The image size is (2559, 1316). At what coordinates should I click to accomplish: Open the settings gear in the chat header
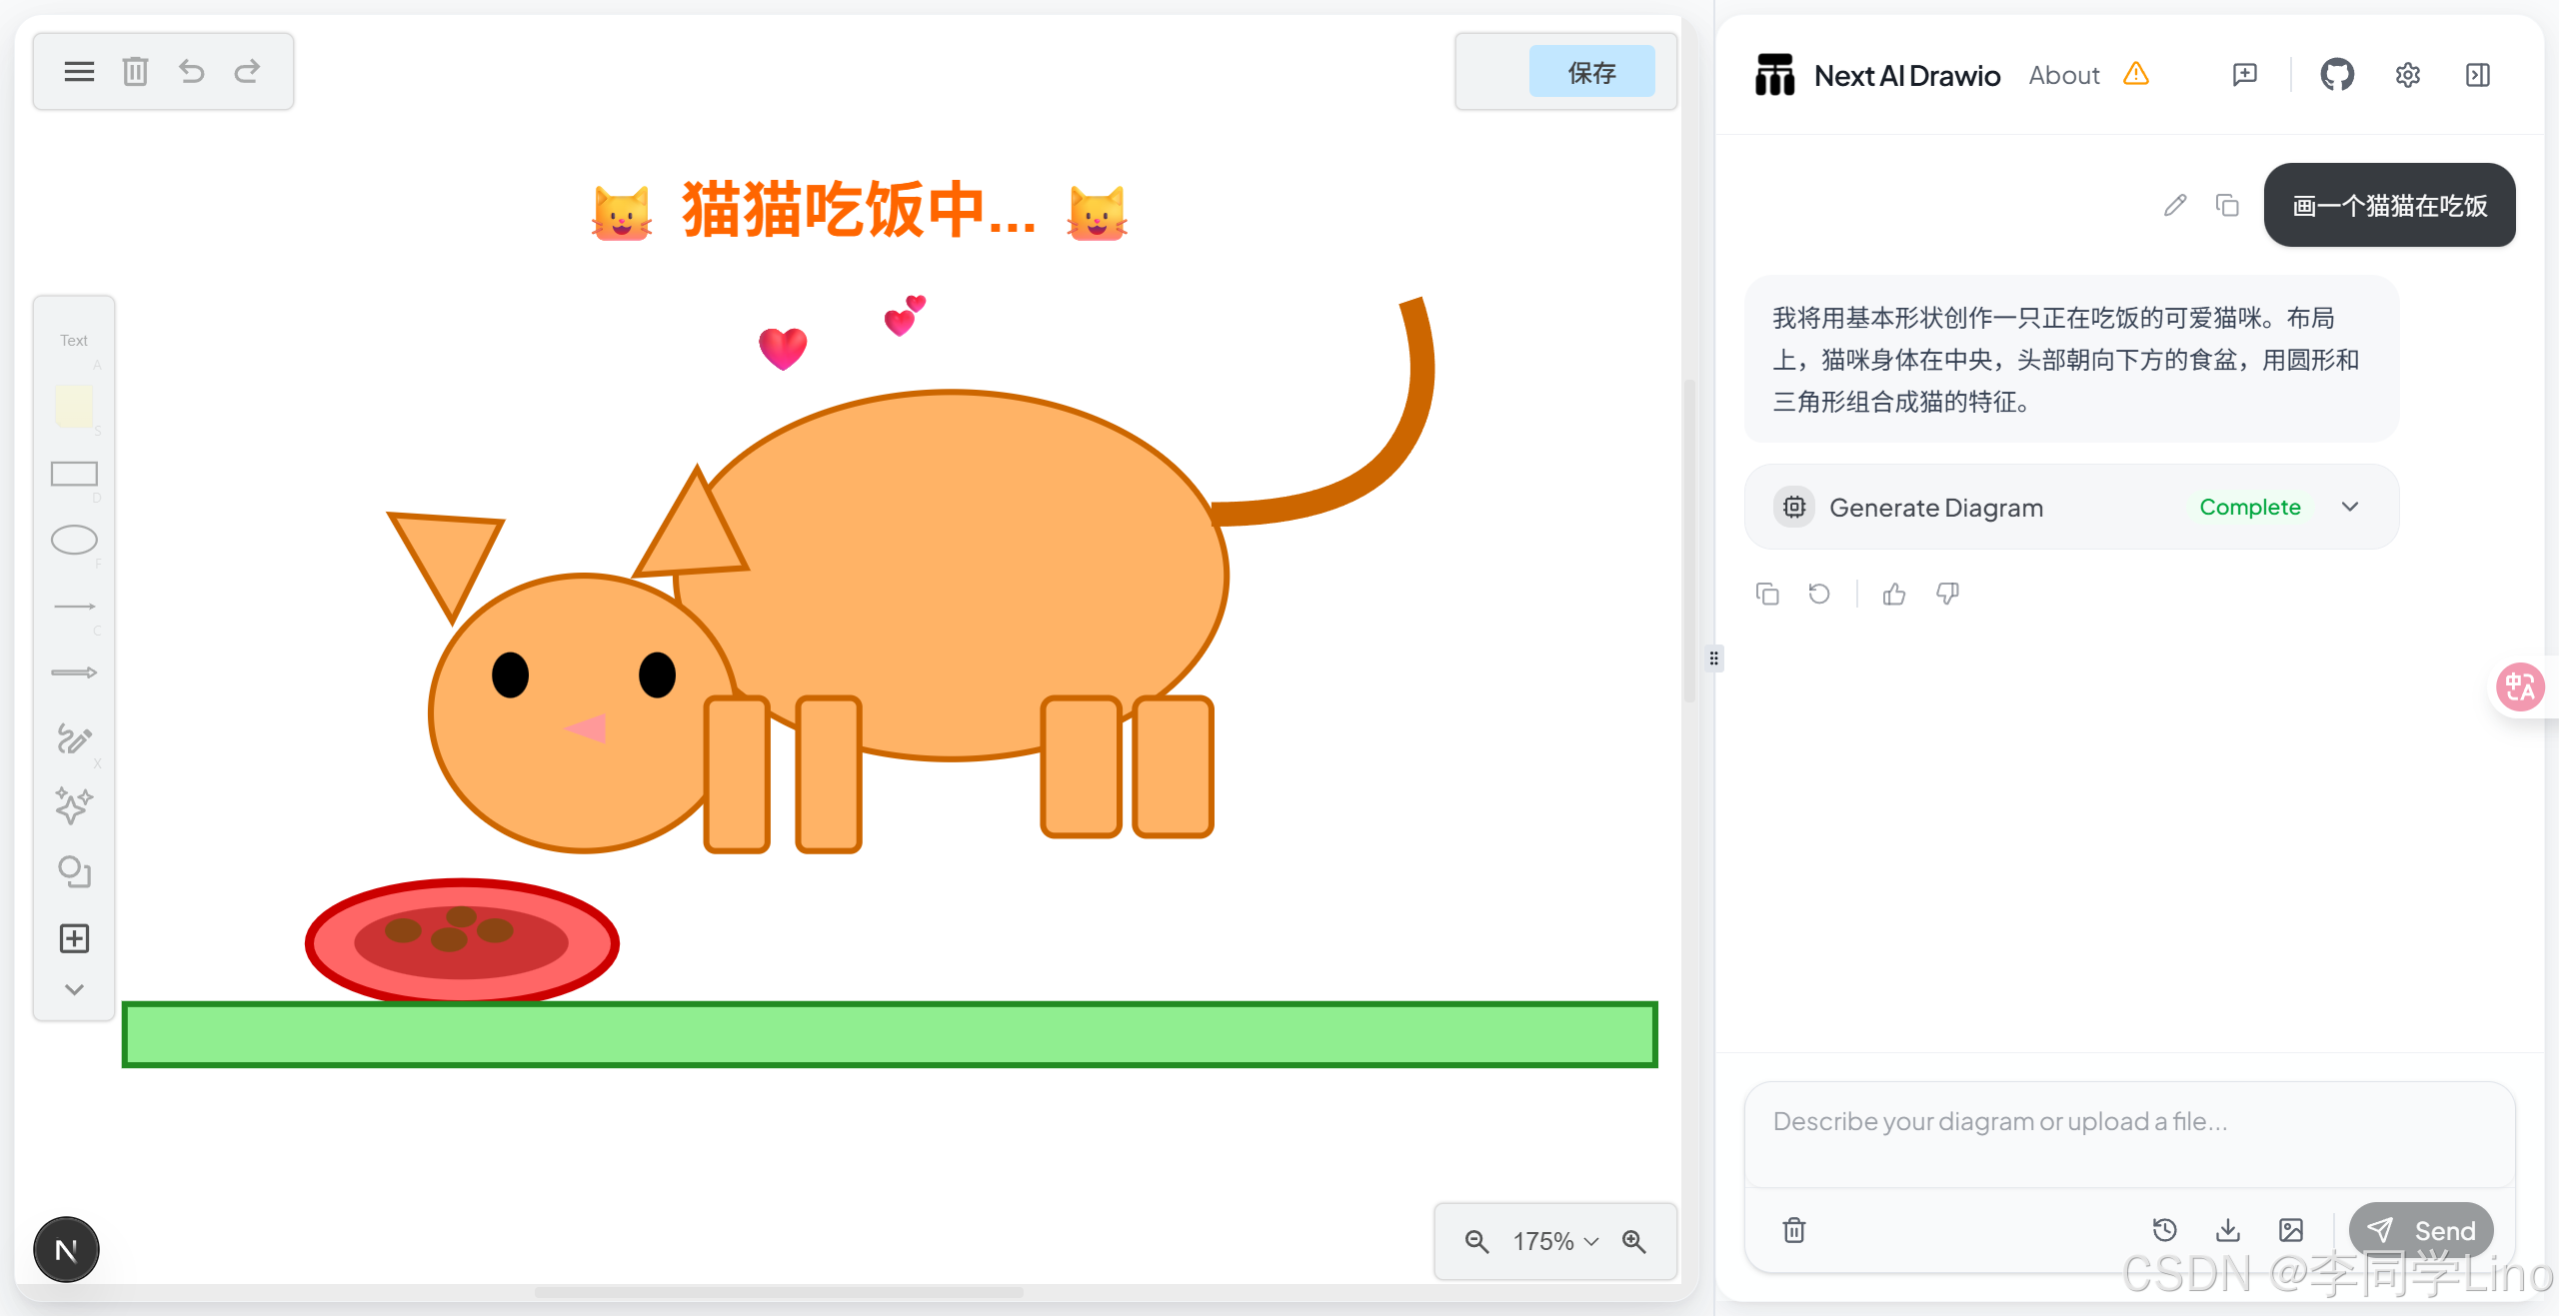[x=2407, y=75]
